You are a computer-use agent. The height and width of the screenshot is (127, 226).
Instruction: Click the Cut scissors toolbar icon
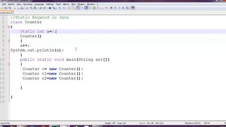[x=27, y=8]
